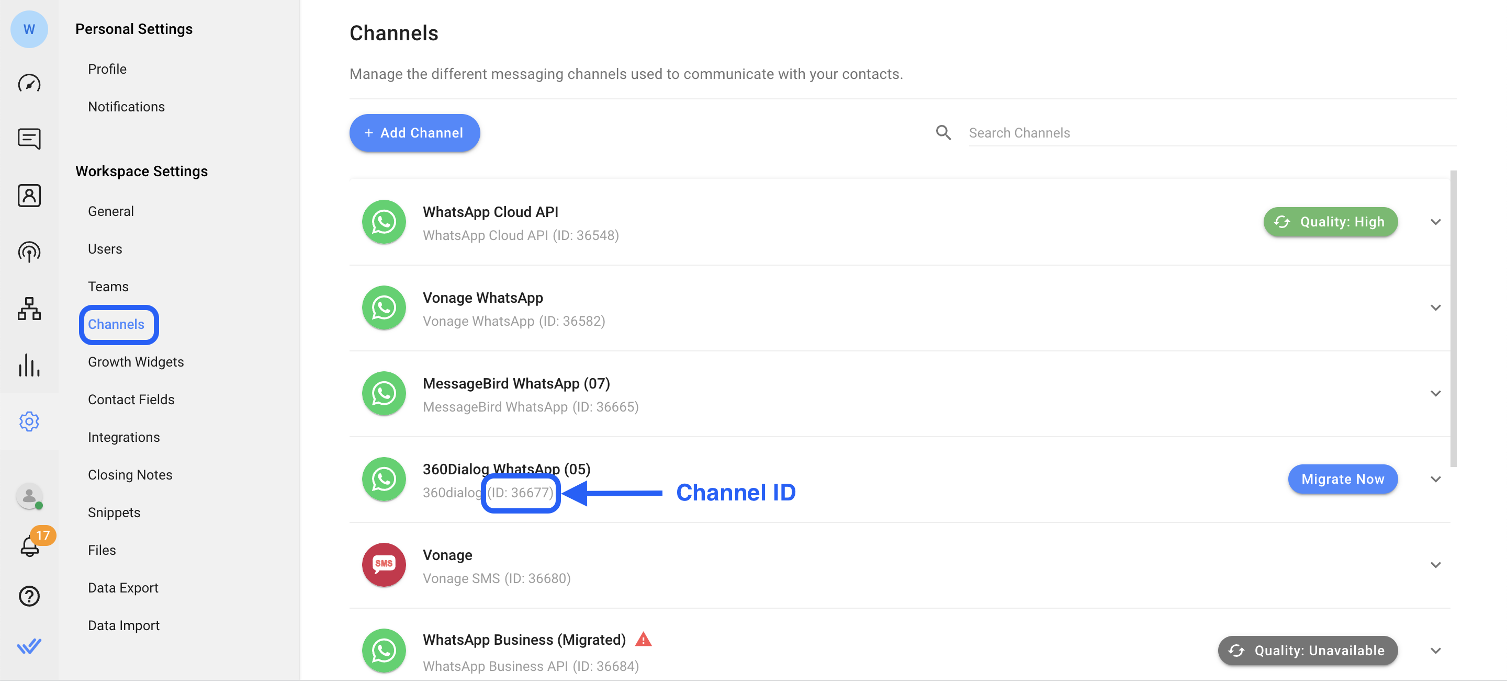Open the Workflows hierarchy icon

(29, 309)
